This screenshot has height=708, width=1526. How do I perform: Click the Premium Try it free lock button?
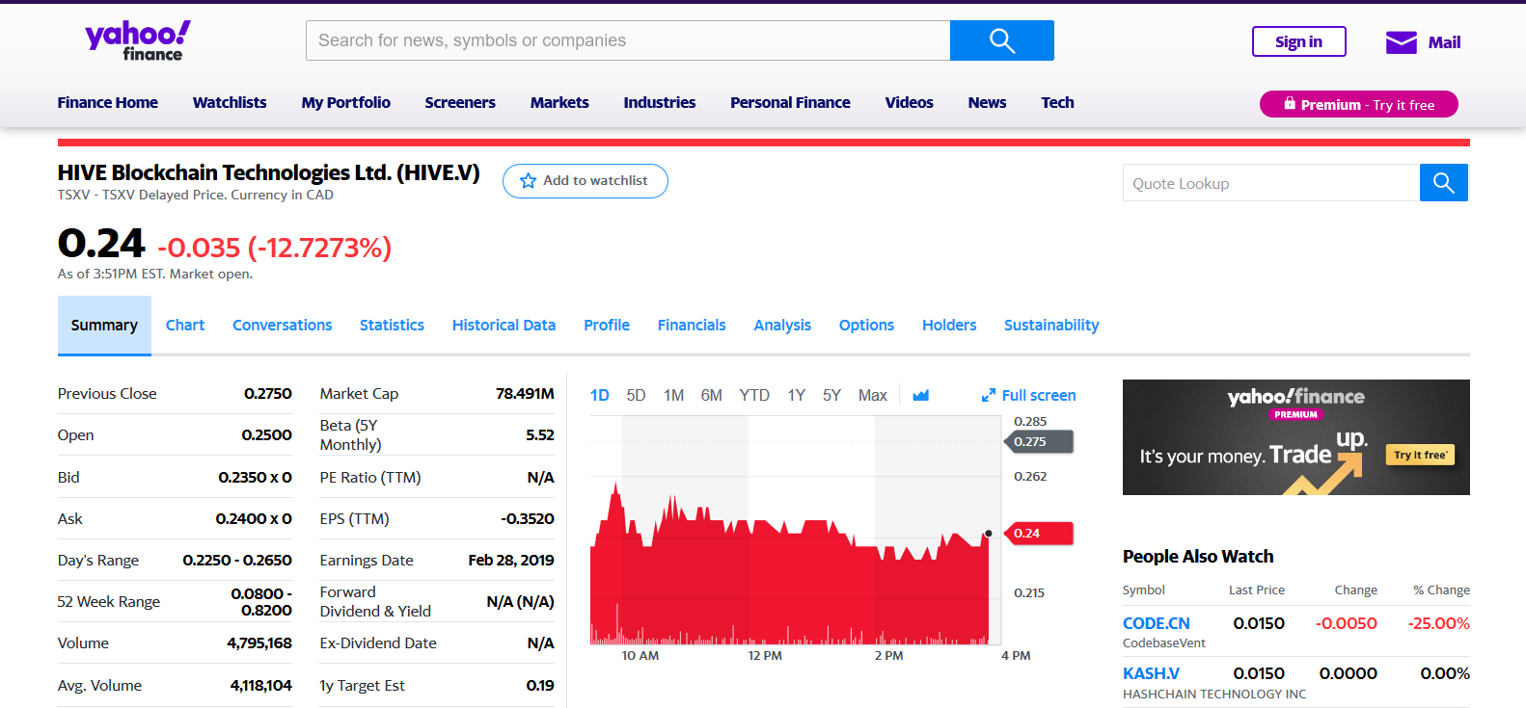tap(1358, 104)
